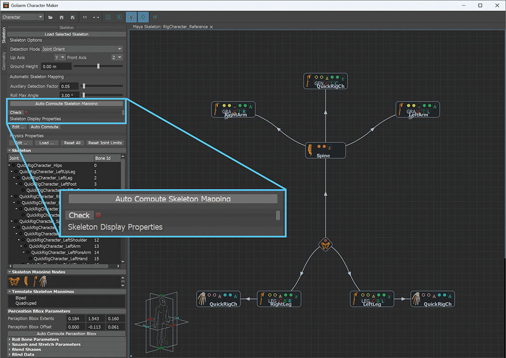Collapse the QuickRigCharacter_Hips tree row
Viewport: 506px width, 358px height.
point(9,166)
